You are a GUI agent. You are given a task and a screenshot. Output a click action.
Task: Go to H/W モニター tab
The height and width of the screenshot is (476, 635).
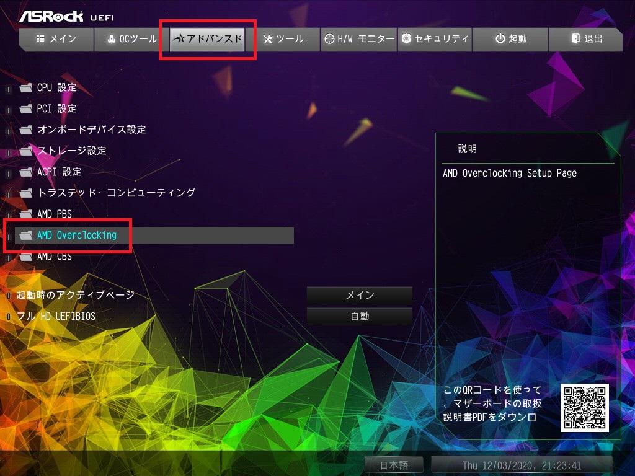[359, 39]
